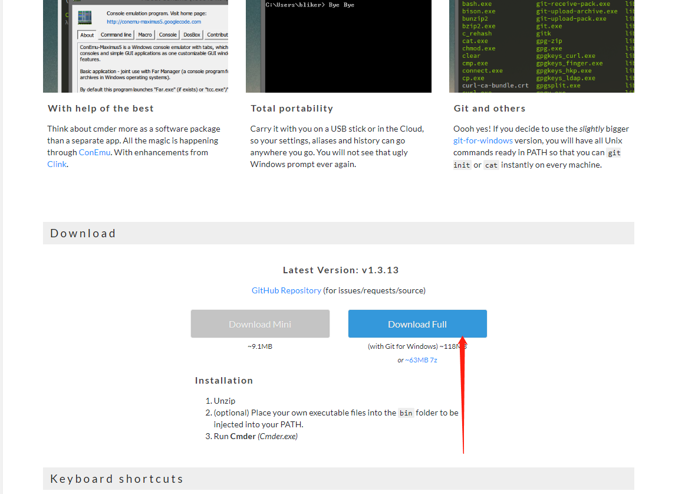Click the 'Installation' heading
Viewport: 675px width, 494px height.
224,381
